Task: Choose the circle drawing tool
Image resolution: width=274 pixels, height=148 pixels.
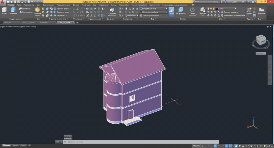Action: (x=81, y=12)
